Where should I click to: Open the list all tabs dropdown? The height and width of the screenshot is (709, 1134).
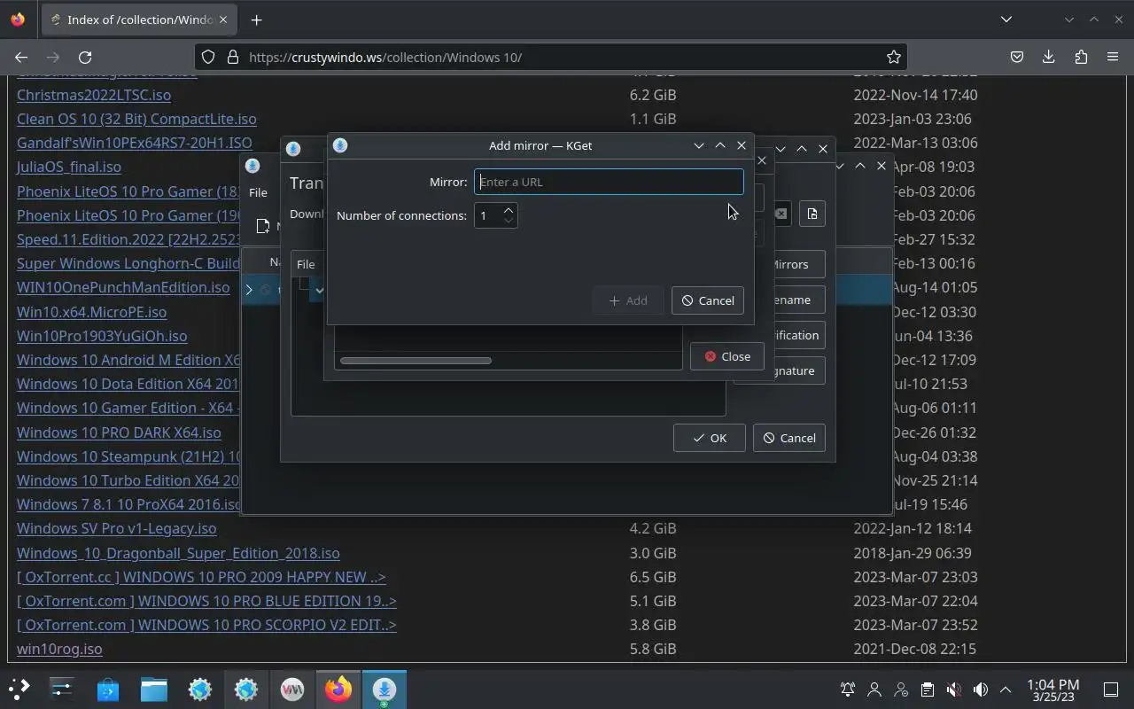1006,19
